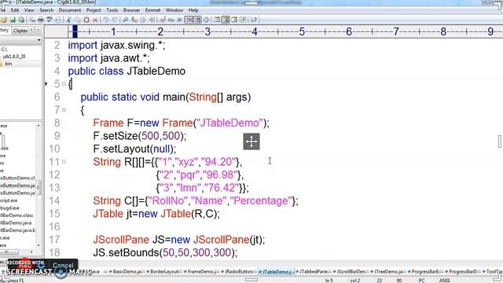Click the ANSI encoding status bar entry
This screenshot has width=503, height=283.
point(444,281)
